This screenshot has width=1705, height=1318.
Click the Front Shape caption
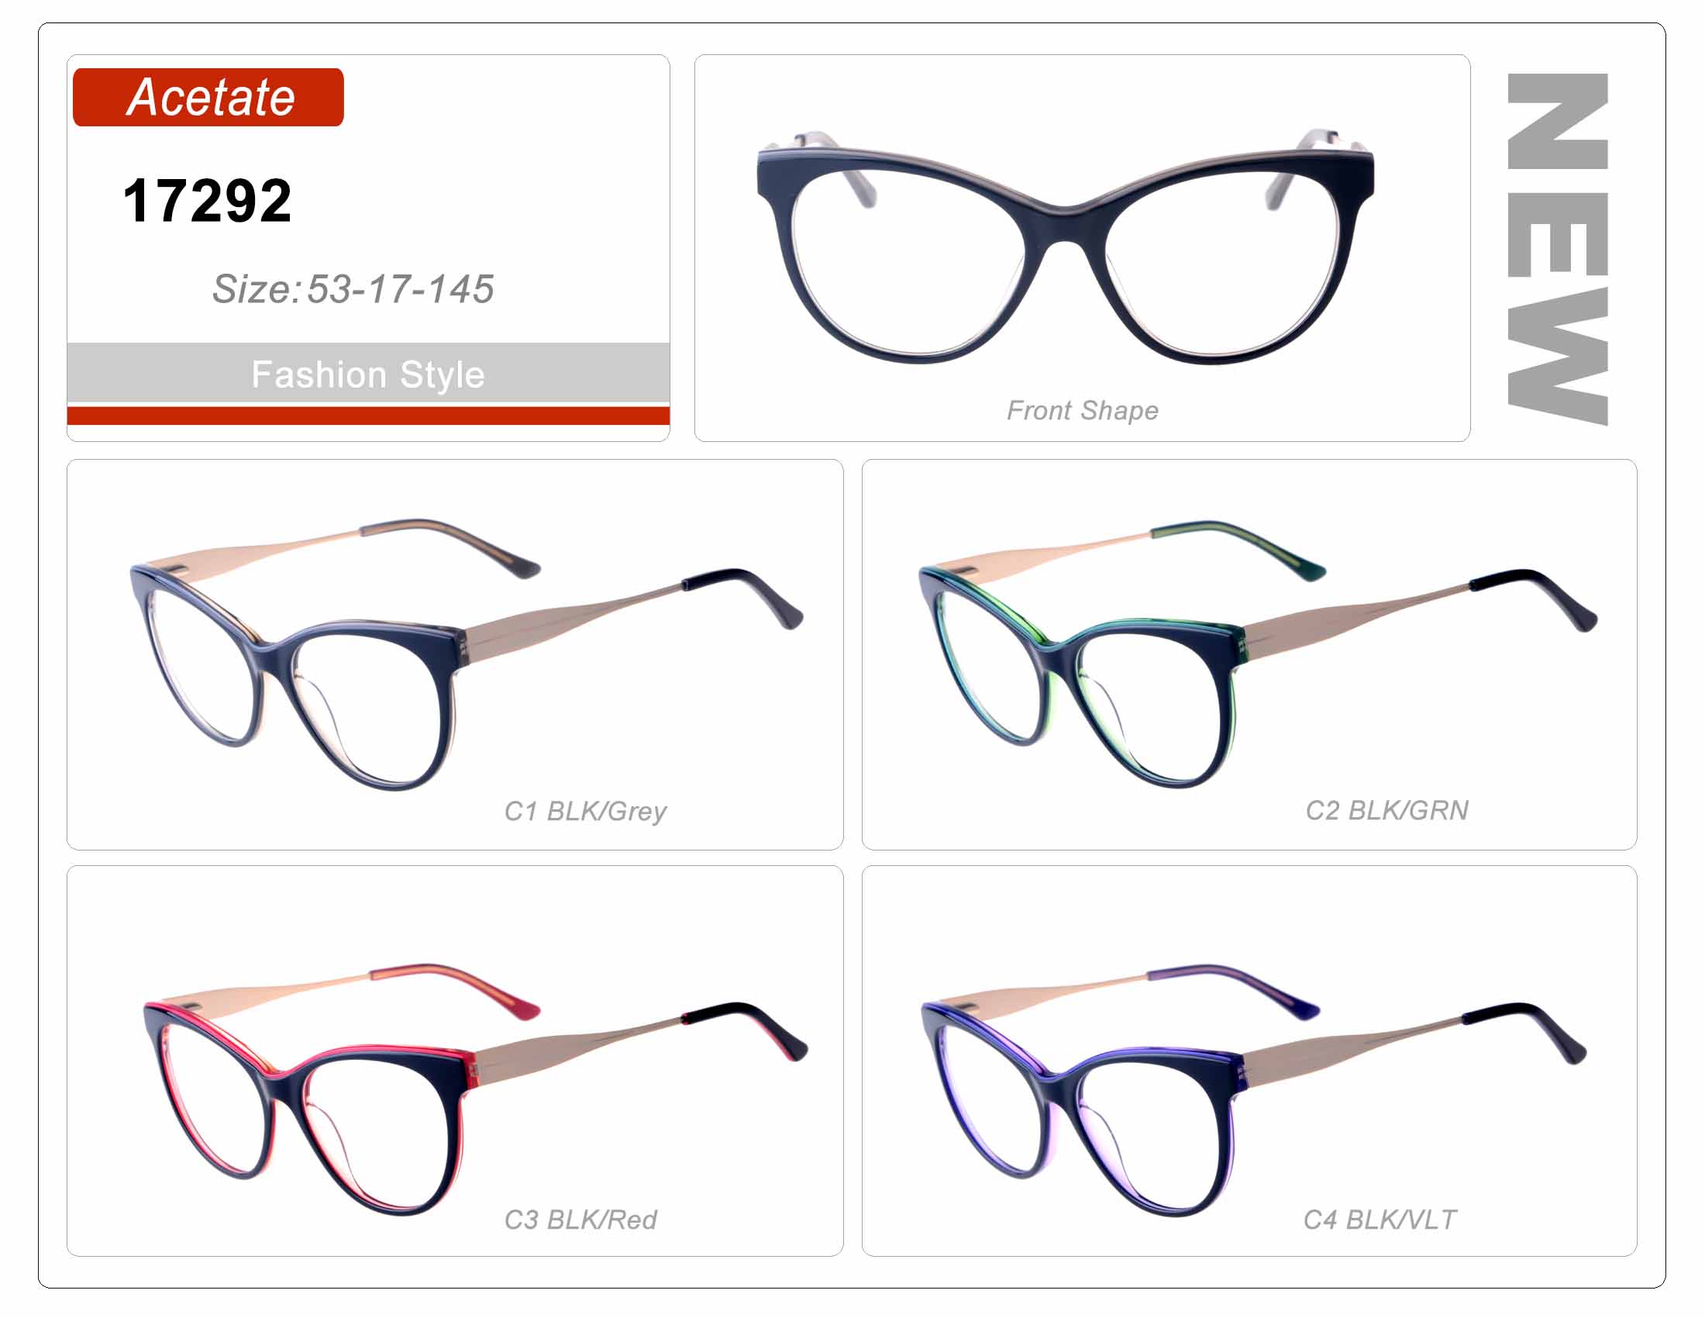1083,411
